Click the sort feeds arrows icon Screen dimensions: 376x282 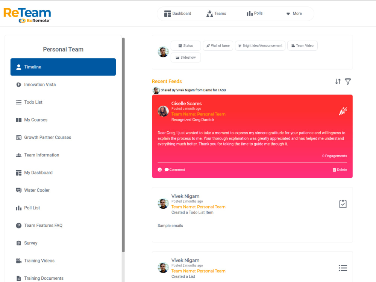pyautogui.click(x=338, y=82)
